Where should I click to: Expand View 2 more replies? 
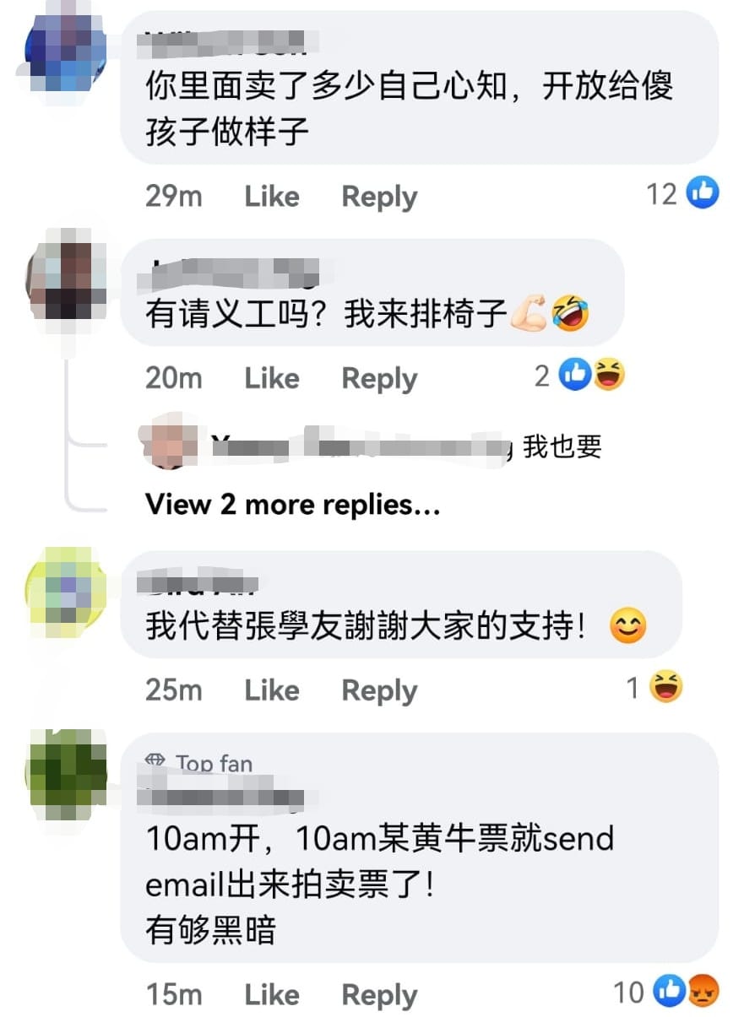tap(292, 505)
